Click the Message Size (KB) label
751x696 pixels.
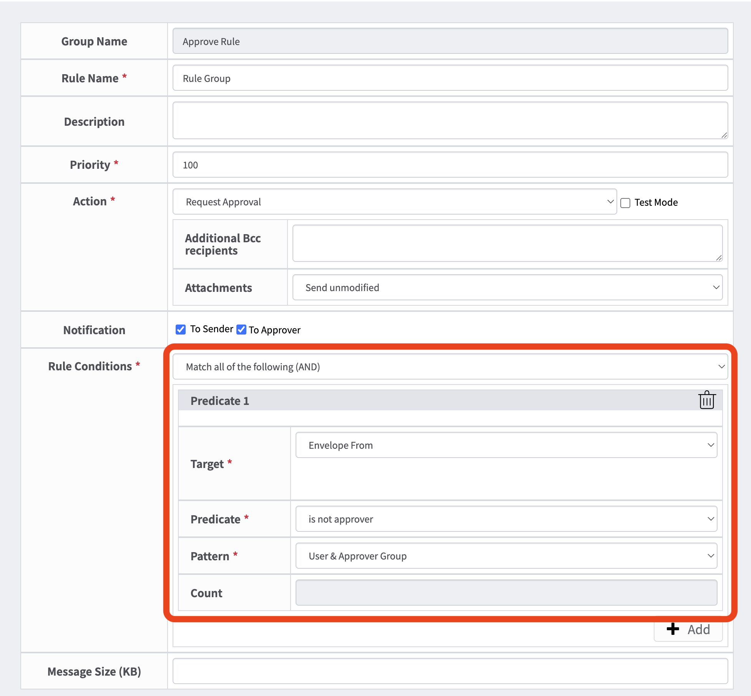tap(94, 671)
